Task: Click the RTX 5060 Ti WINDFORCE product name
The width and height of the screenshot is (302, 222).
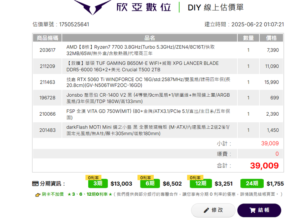Action: 148,82
